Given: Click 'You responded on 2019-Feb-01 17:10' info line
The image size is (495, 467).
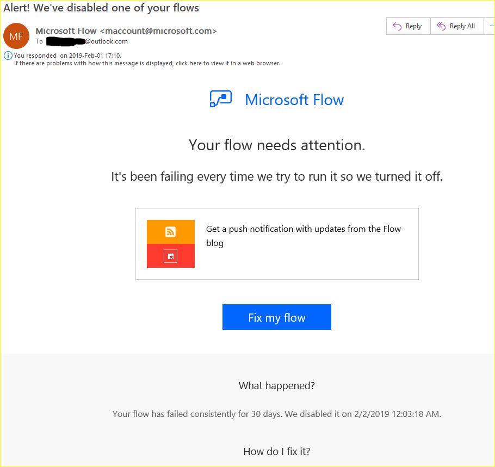Looking at the screenshot, I should 67,56.
